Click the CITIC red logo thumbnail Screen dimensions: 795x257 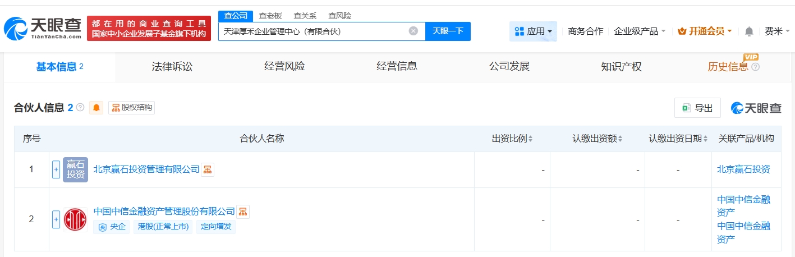point(75,219)
